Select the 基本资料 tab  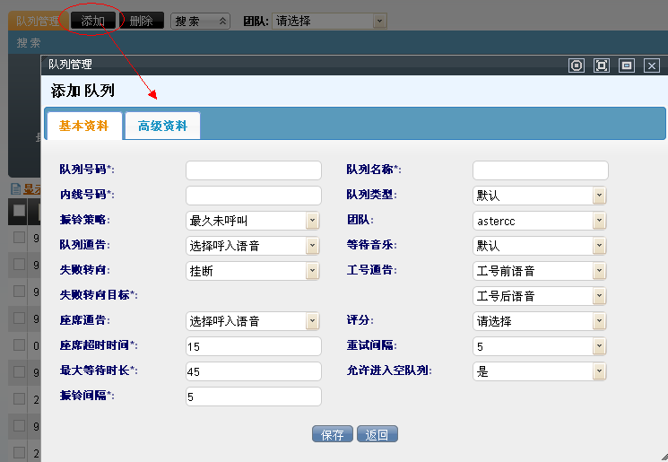(x=83, y=126)
